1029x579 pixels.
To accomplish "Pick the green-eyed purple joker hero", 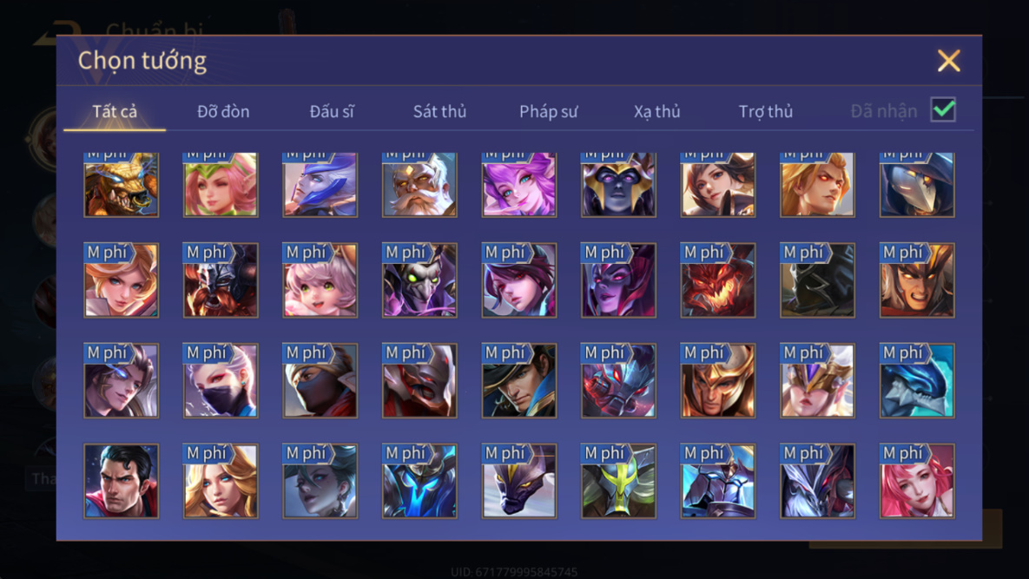I will click(x=419, y=280).
